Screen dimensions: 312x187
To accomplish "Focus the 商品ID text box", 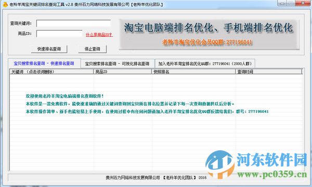I will (59, 34).
